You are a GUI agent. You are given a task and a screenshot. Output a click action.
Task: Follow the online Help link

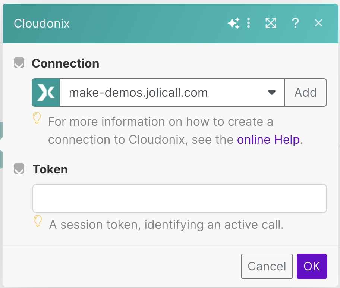point(268,140)
